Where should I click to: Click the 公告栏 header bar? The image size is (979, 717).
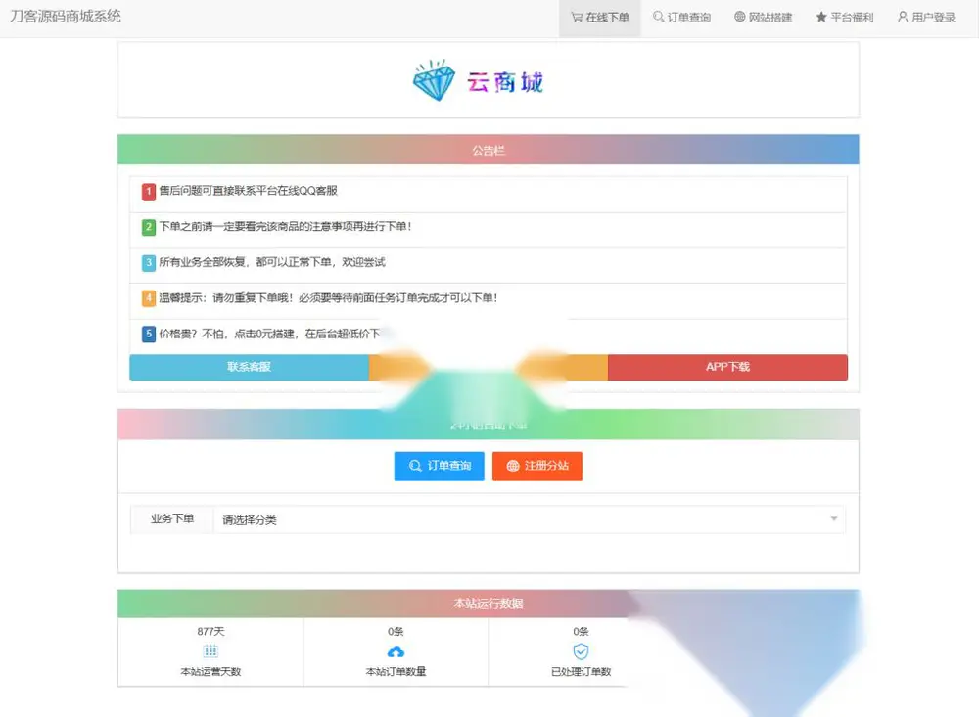tap(489, 150)
